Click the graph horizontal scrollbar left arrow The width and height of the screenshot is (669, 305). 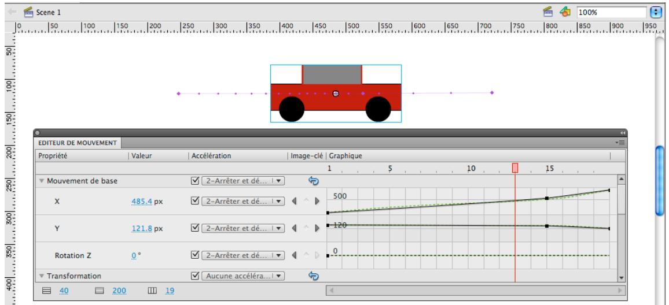click(330, 291)
